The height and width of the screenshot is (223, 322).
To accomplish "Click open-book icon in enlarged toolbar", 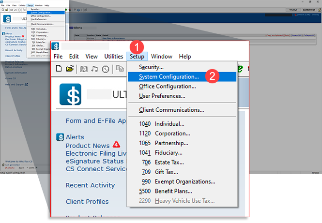I will 84,69.
